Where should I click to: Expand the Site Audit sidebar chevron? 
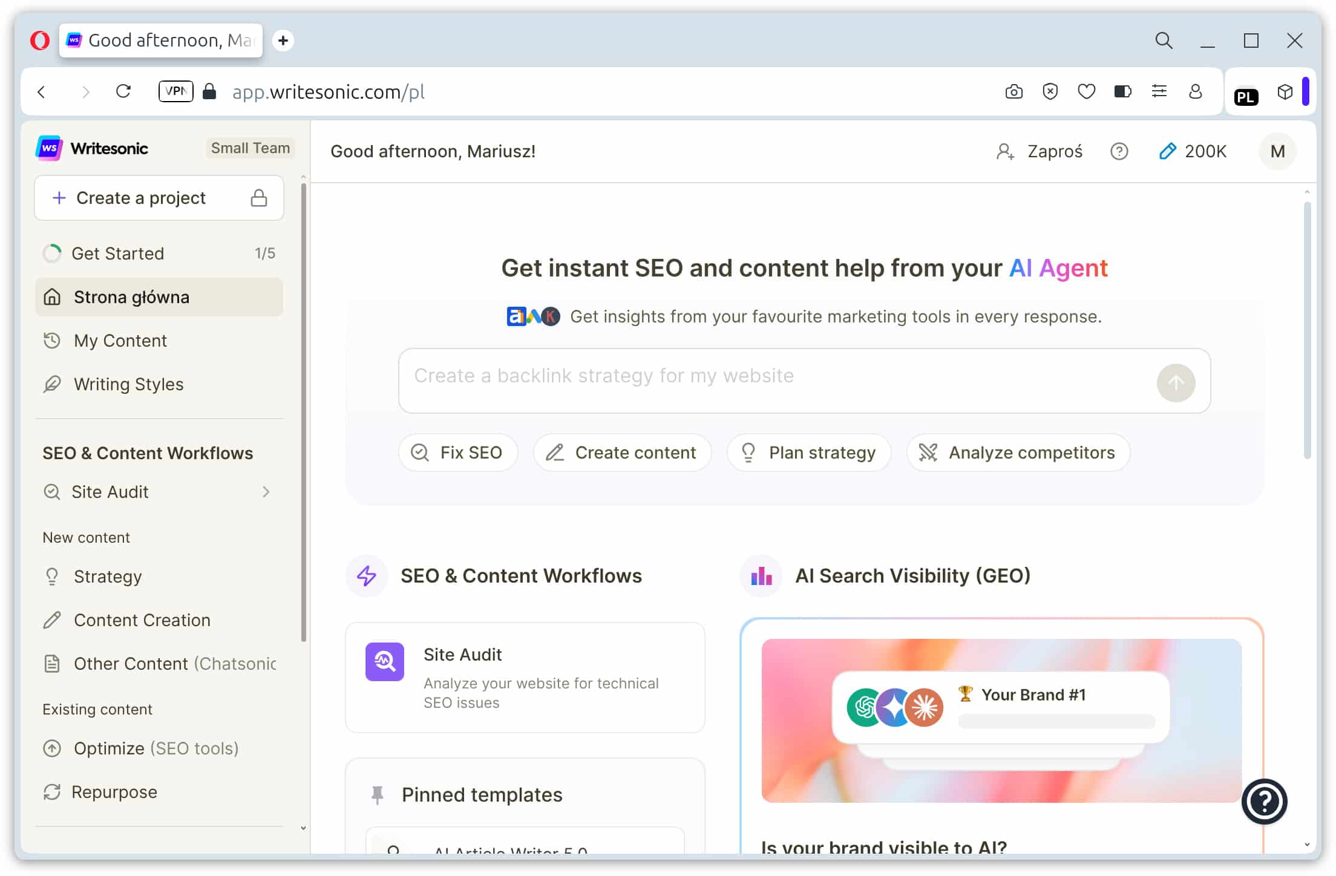266,492
